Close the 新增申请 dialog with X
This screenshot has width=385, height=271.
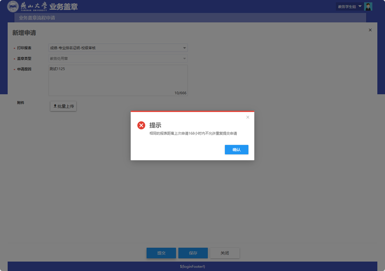point(370,30)
